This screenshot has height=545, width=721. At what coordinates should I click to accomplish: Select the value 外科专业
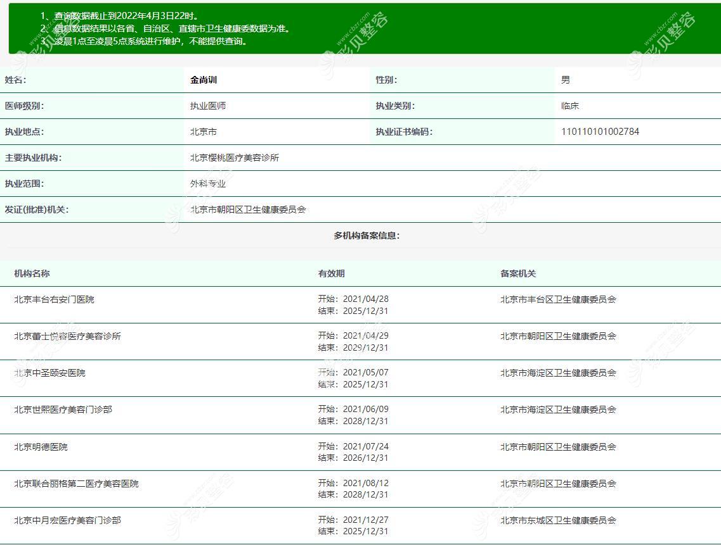pos(208,184)
